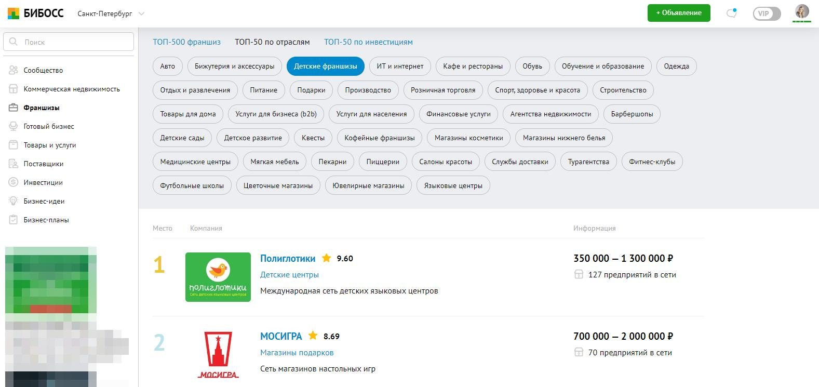Click the + Объявление button
819x387 pixels.
pos(679,13)
